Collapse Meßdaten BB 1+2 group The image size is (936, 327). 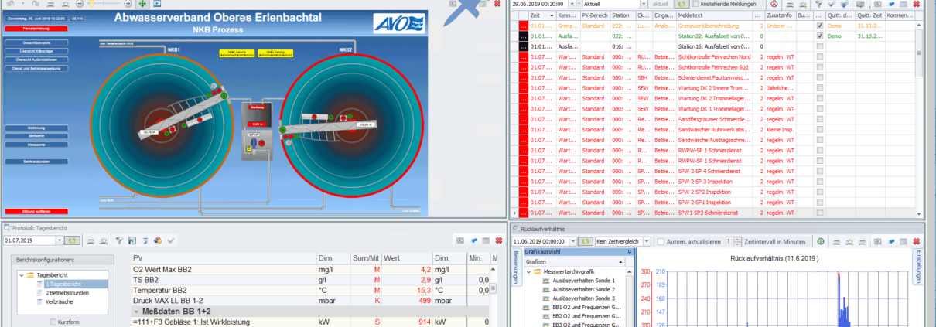[135, 310]
